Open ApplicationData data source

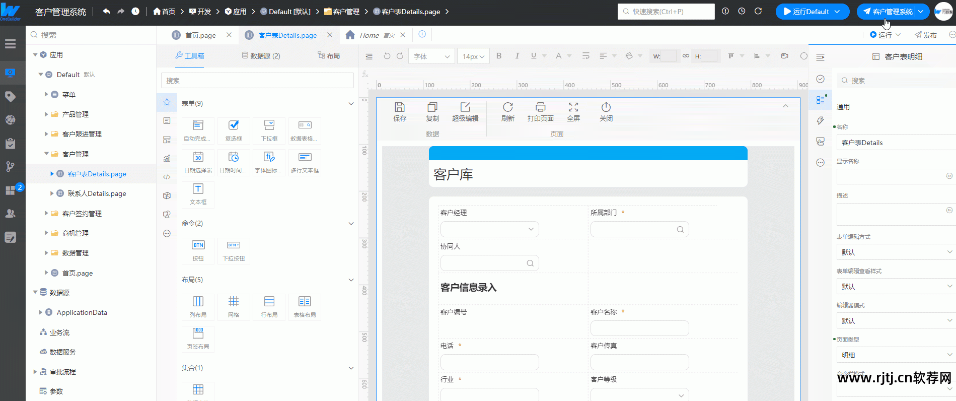(x=82, y=312)
